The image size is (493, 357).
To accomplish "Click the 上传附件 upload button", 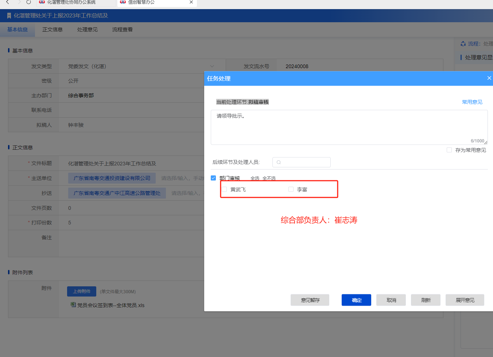I will (82, 291).
